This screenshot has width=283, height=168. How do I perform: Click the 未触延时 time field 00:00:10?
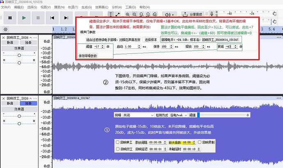[191, 149]
